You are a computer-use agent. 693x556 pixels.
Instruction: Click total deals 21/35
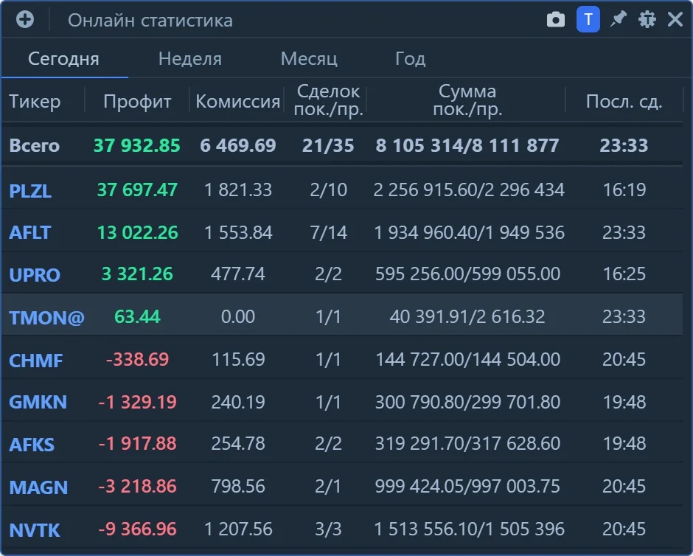pyautogui.click(x=328, y=145)
